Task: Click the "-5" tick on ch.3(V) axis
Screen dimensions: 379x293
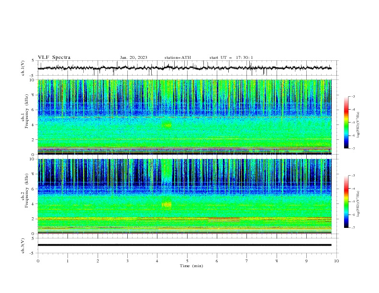Action: pos(33,253)
